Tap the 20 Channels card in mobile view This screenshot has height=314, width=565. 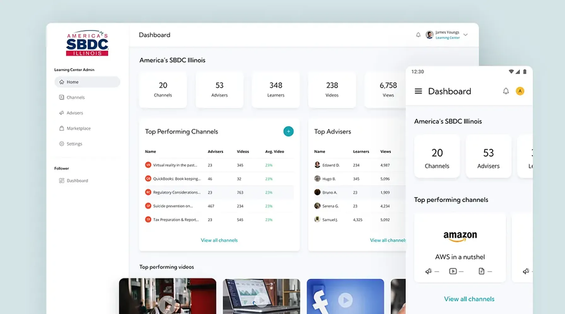(x=437, y=156)
